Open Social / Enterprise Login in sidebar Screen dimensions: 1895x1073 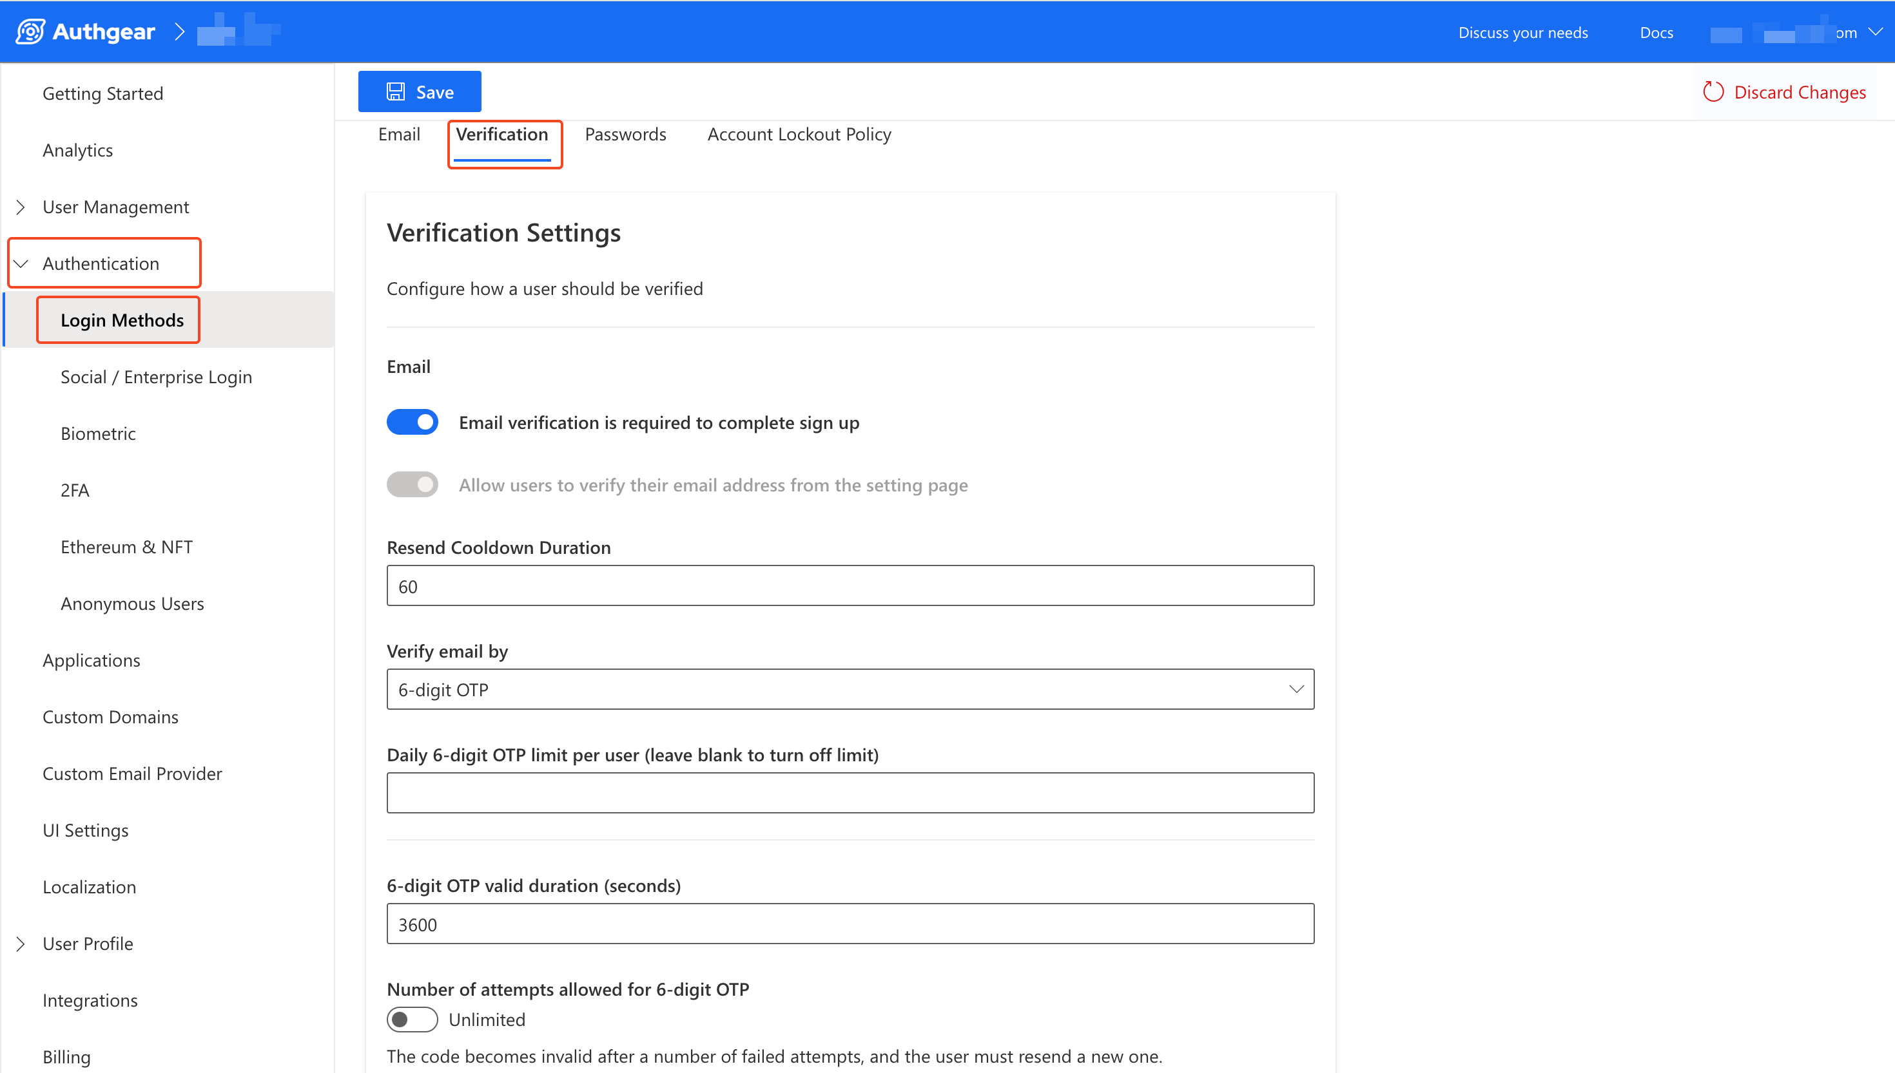(157, 377)
